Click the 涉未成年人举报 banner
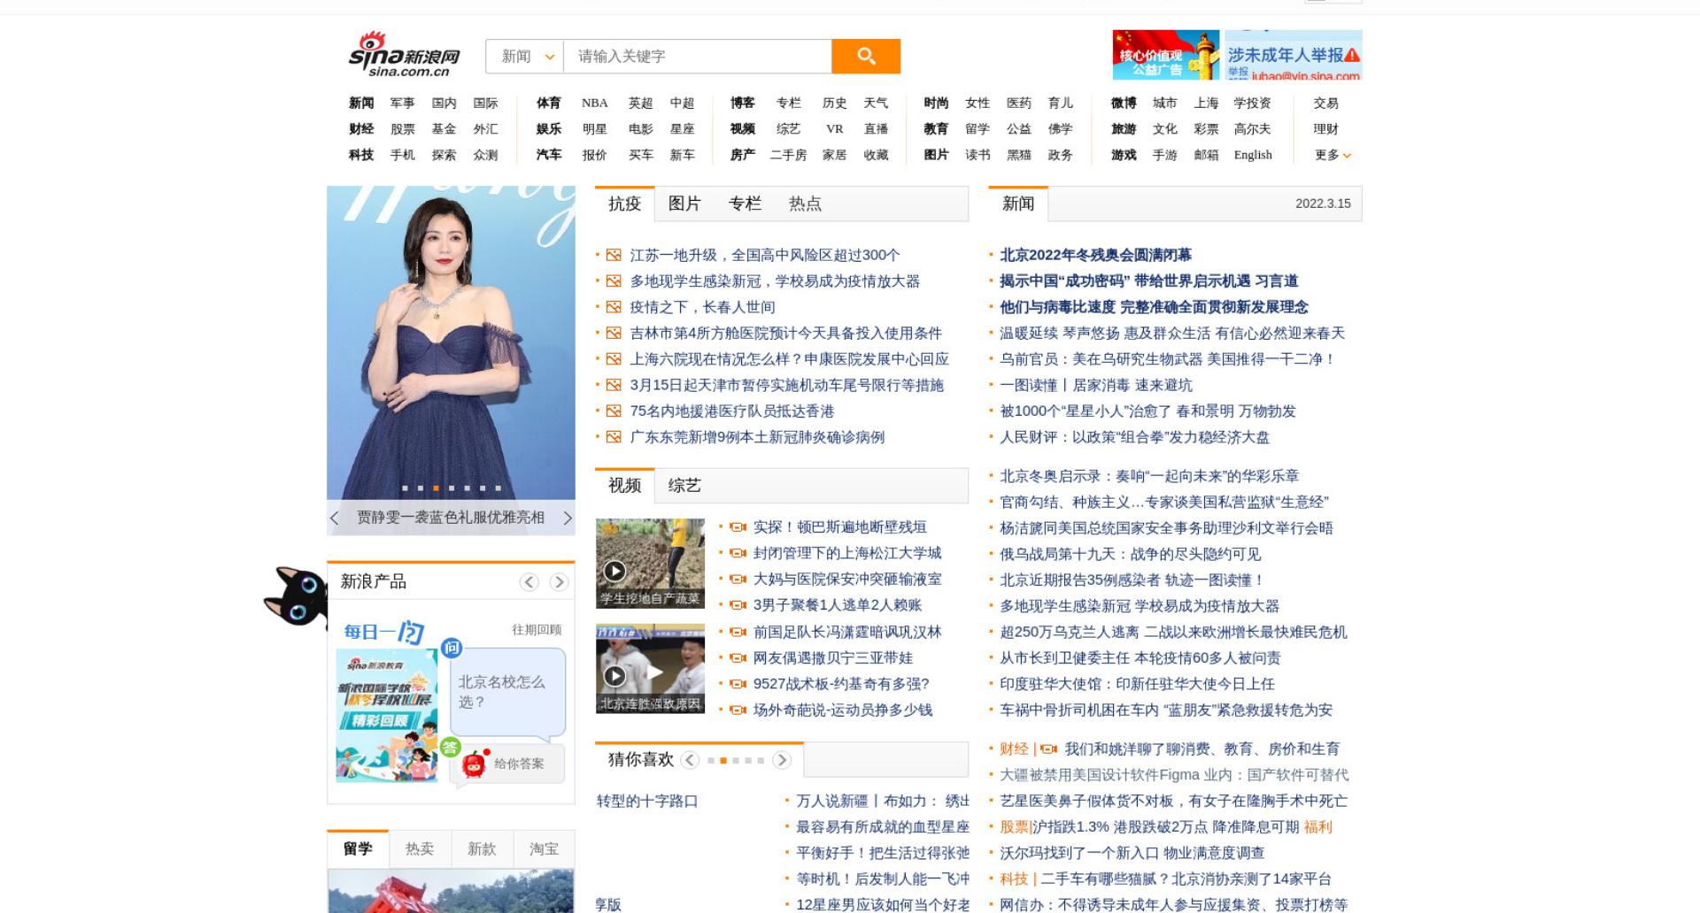1700x913 pixels. click(1293, 55)
